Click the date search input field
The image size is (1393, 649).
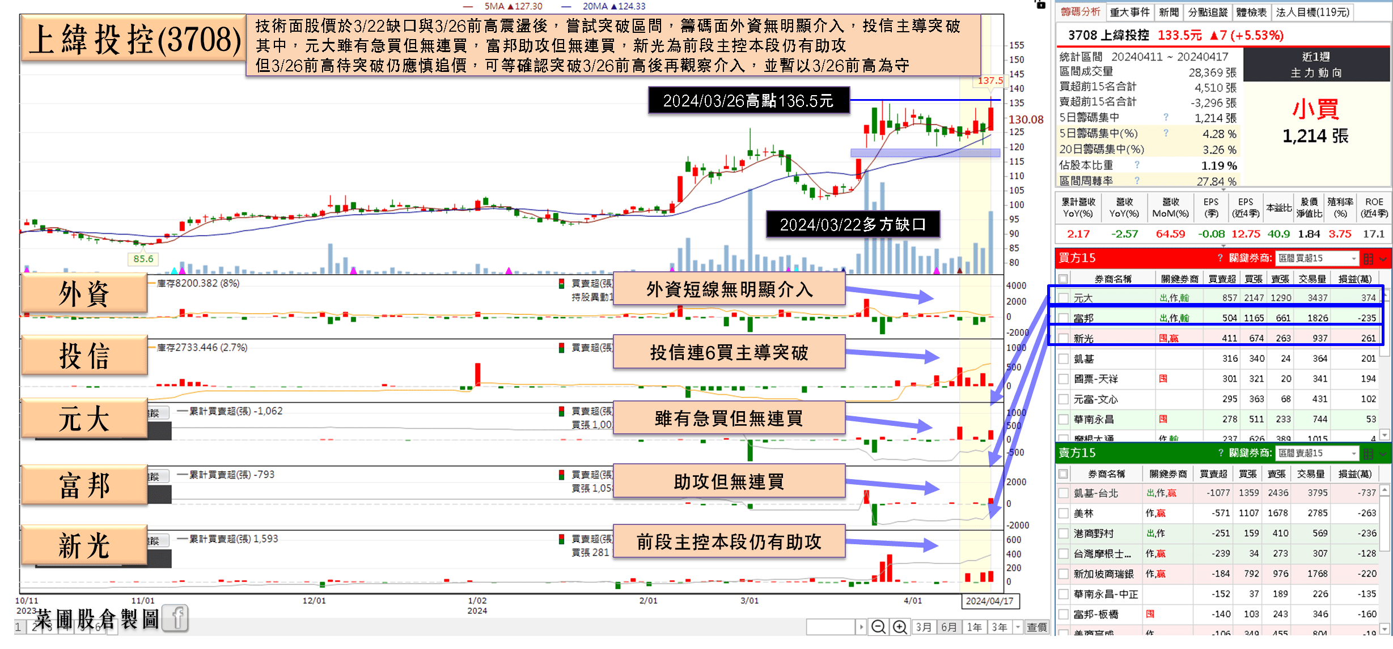[831, 627]
